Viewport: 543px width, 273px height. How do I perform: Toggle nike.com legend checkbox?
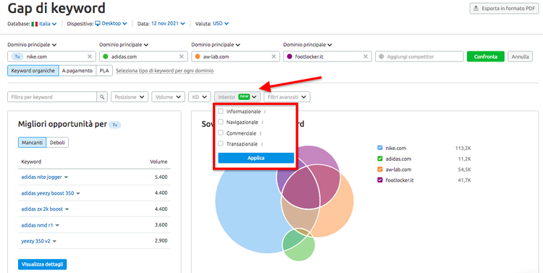click(x=380, y=148)
